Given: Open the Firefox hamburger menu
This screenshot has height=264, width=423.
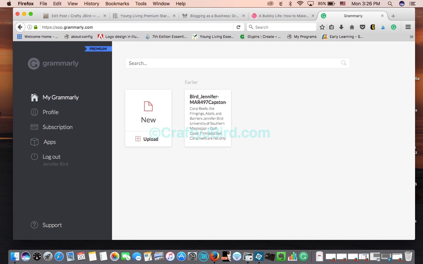Looking at the screenshot, I should click(x=408, y=27).
